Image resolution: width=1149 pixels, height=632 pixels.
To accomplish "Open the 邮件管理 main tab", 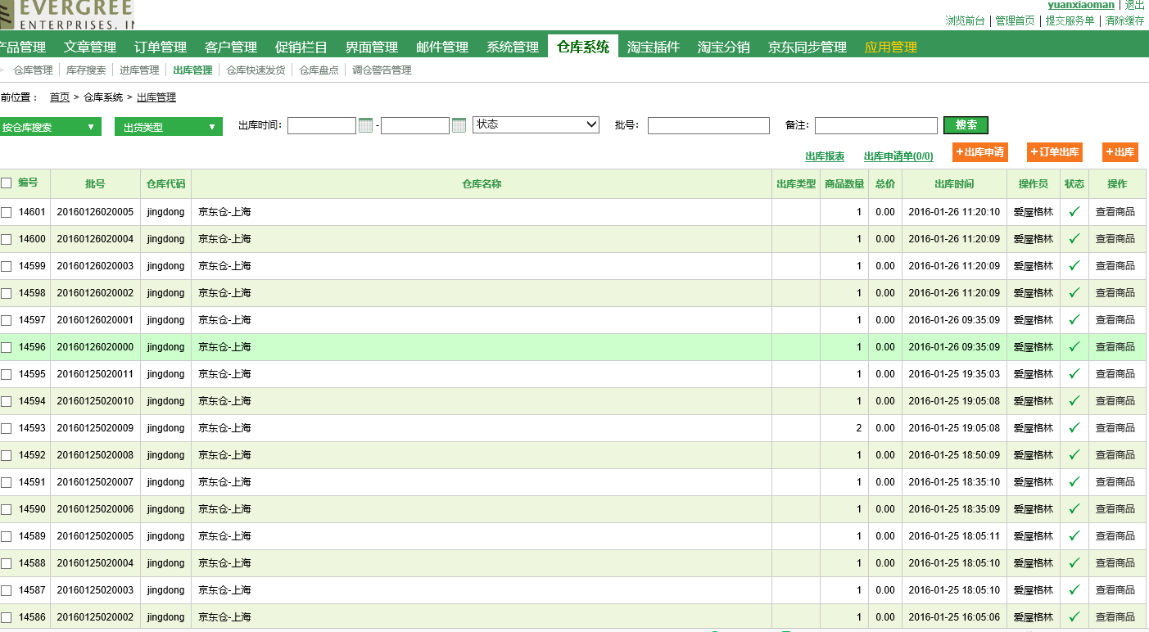I will pos(442,47).
